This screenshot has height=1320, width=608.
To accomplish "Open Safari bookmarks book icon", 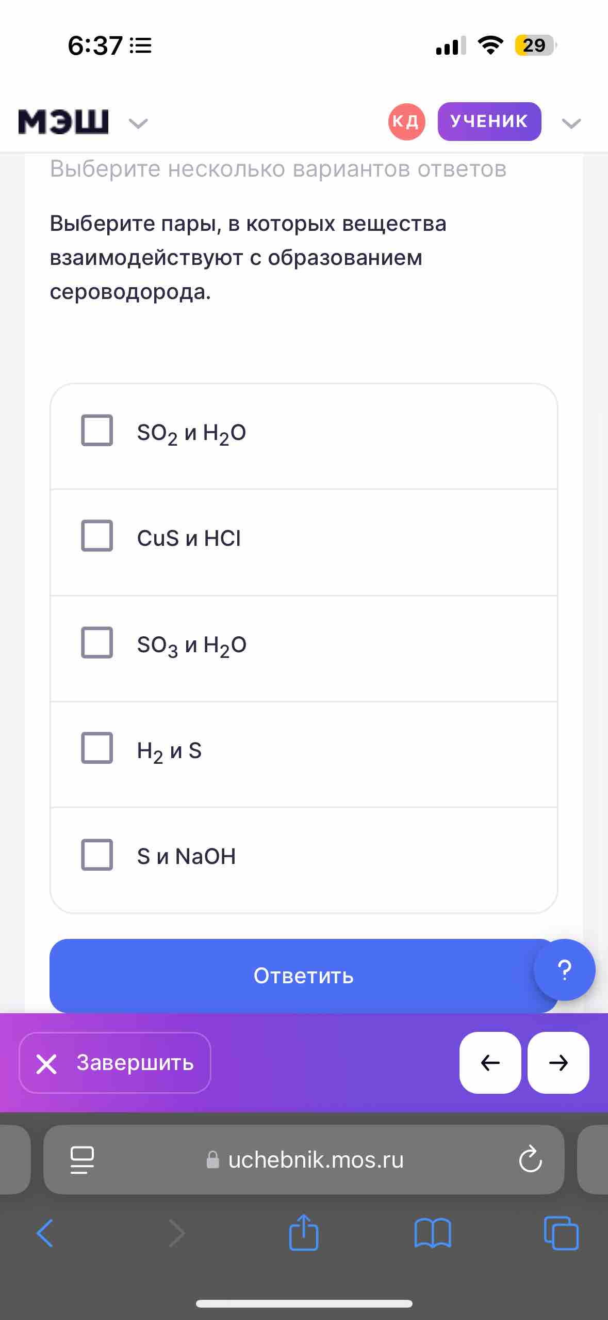I will [x=433, y=1233].
